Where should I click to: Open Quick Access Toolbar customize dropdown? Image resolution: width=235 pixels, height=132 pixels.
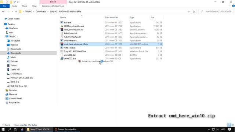tap(18, 2)
